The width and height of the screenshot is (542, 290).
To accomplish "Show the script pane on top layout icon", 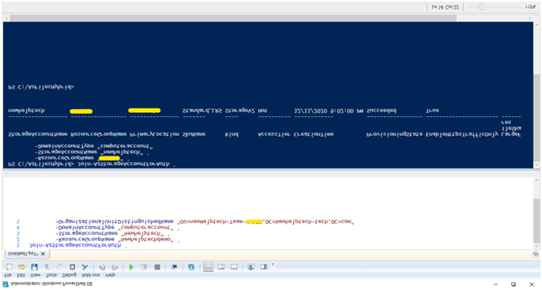I will tap(208, 267).
